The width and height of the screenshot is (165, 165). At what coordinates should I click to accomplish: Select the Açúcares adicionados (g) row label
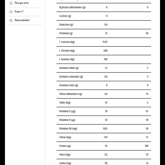[x=72, y=7]
